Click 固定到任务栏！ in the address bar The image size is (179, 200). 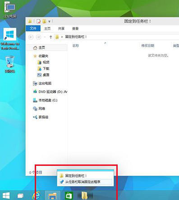(x=76, y=37)
